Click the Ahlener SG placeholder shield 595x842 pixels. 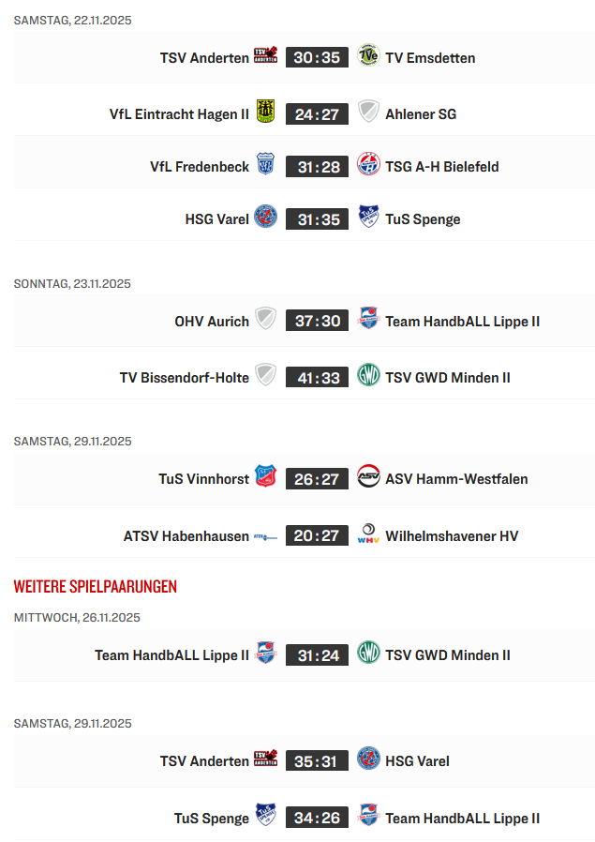(368, 113)
